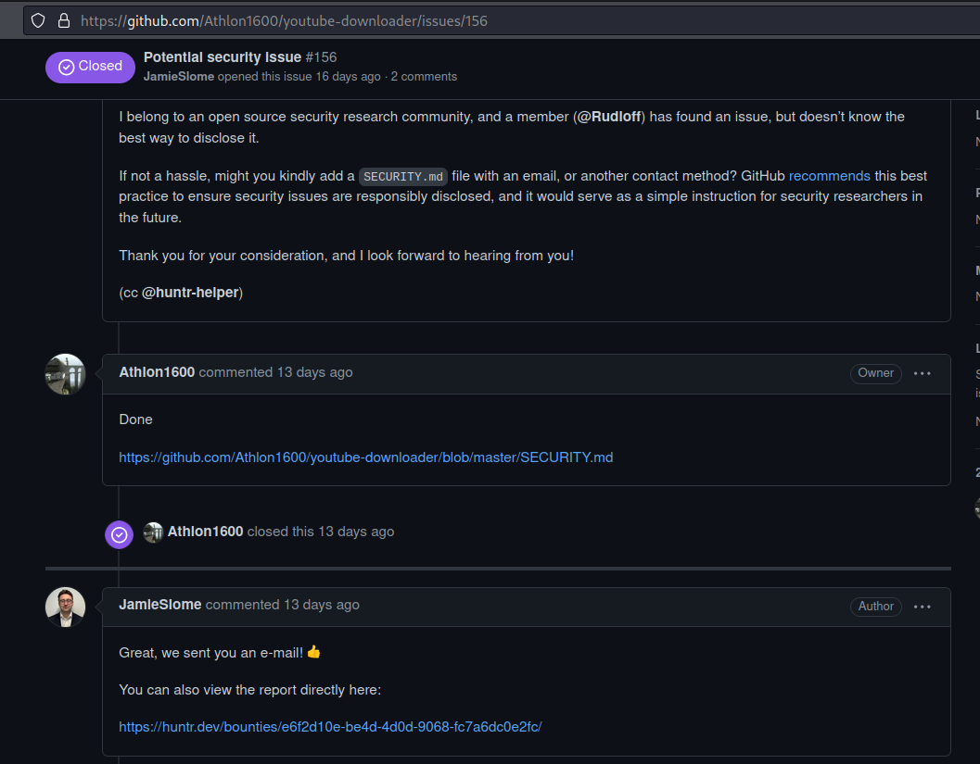
Task: Click the Done comment text
Action: (x=135, y=420)
